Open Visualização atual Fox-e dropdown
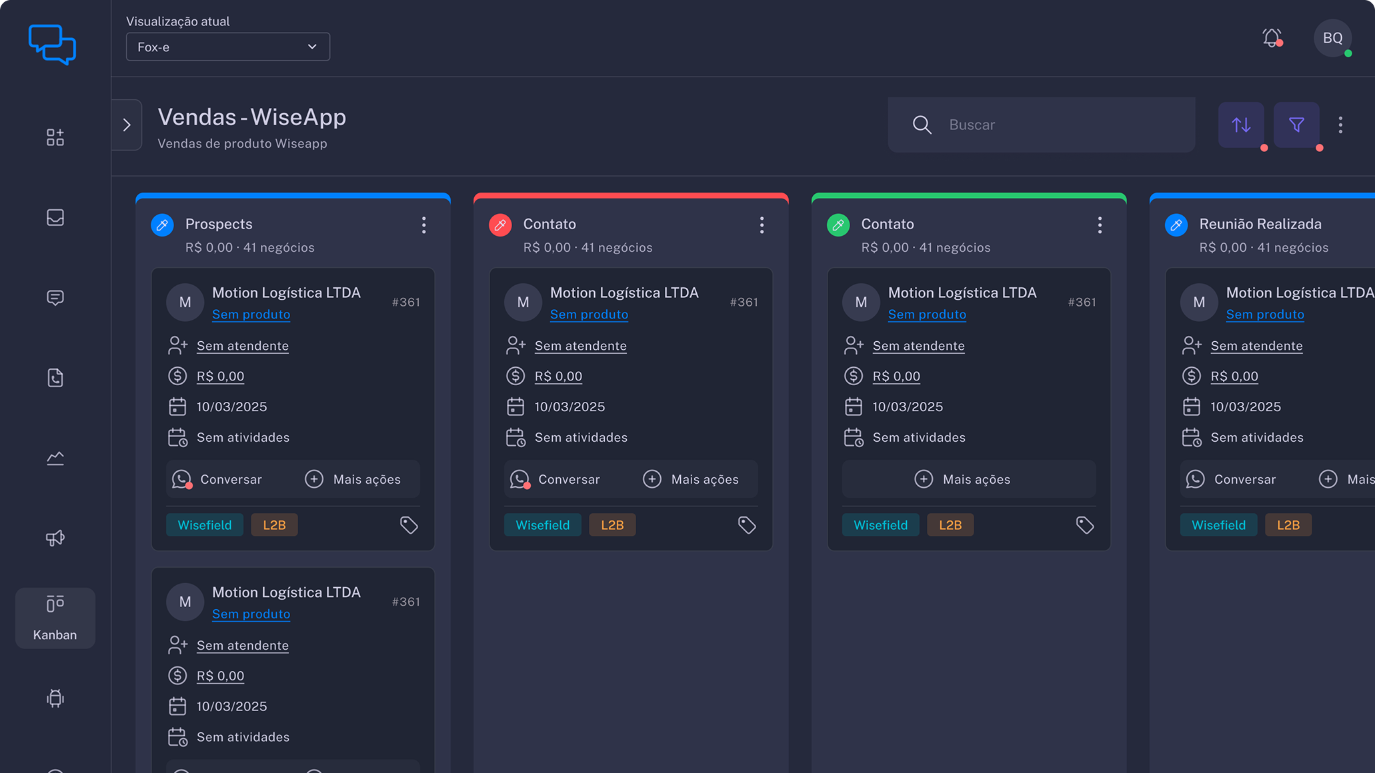 coord(228,47)
